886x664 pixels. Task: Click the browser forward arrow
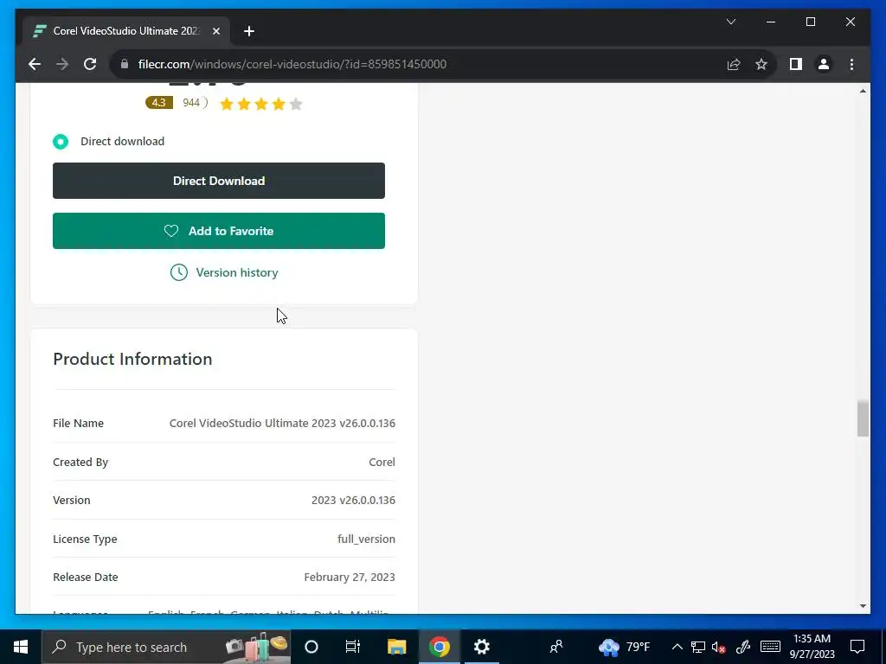point(62,64)
